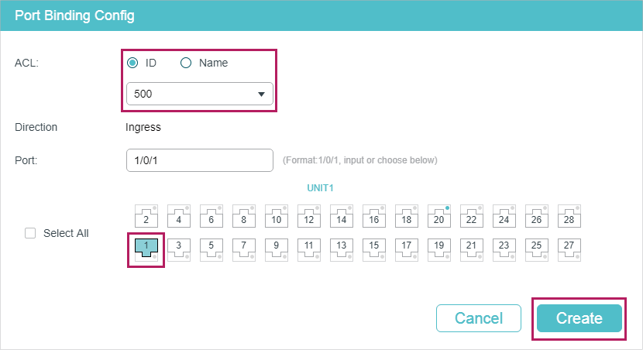Open the ACL ID dropdown showing 500
The height and width of the screenshot is (350, 643).
(x=199, y=94)
